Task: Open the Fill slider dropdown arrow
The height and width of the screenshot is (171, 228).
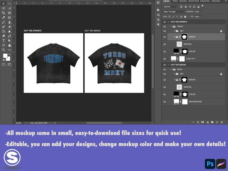Action: [202, 17]
